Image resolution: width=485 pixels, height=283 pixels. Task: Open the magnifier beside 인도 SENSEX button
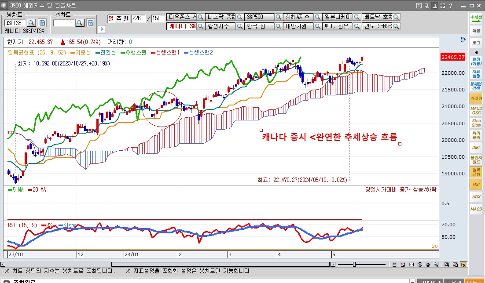[x=396, y=26]
